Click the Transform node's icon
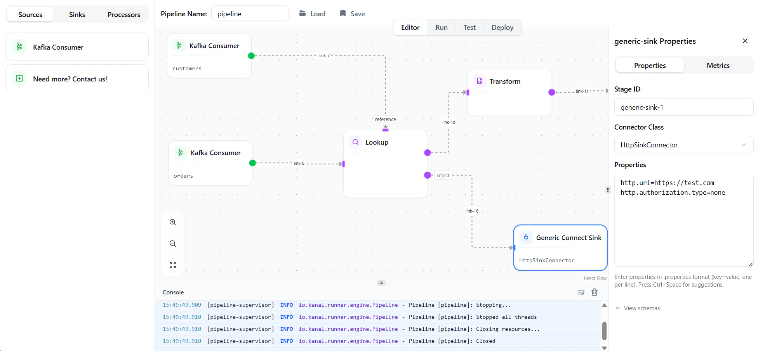758x351 pixels. pos(480,81)
